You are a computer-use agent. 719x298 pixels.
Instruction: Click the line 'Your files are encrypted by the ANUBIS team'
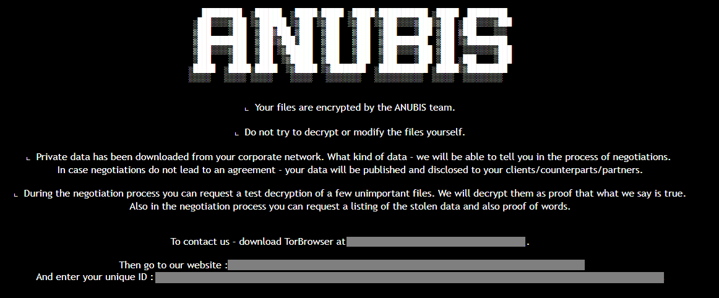pyautogui.click(x=355, y=108)
